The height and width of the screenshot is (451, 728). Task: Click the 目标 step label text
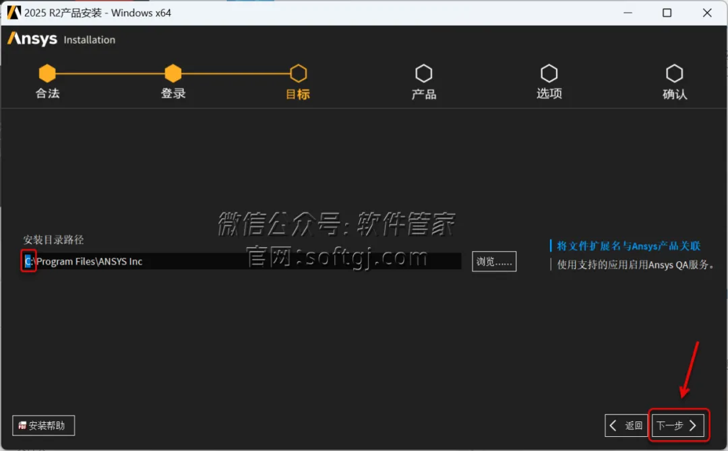click(298, 94)
